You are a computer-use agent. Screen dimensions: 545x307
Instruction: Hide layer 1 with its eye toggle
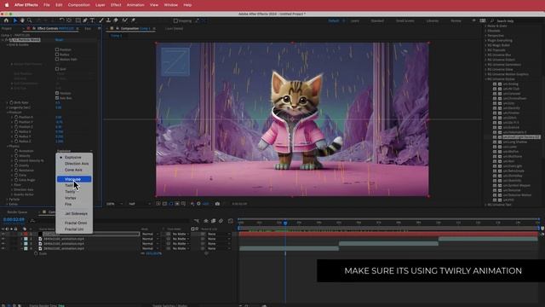(x=3, y=235)
